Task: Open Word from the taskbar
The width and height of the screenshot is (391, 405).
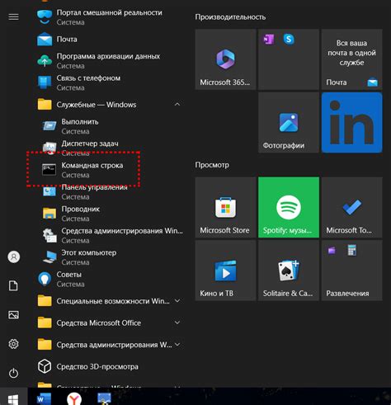Action: (x=44, y=398)
